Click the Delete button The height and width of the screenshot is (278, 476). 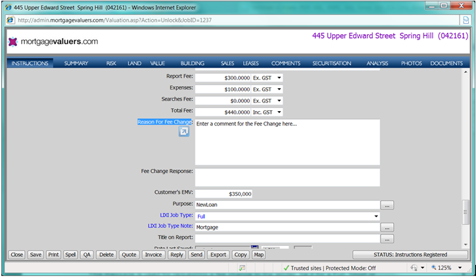pyautogui.click(x=107, y=254)
